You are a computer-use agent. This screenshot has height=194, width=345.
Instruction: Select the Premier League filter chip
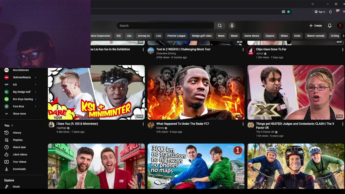176,36
